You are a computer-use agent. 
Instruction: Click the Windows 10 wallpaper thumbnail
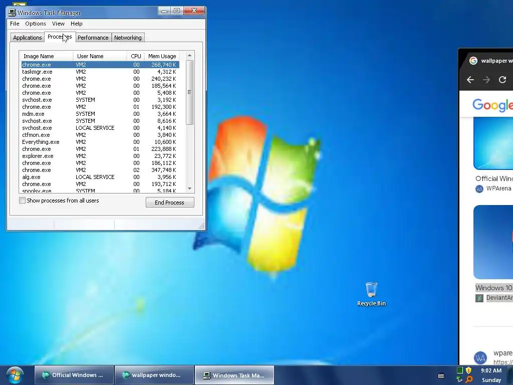click(x=493, y=242)
